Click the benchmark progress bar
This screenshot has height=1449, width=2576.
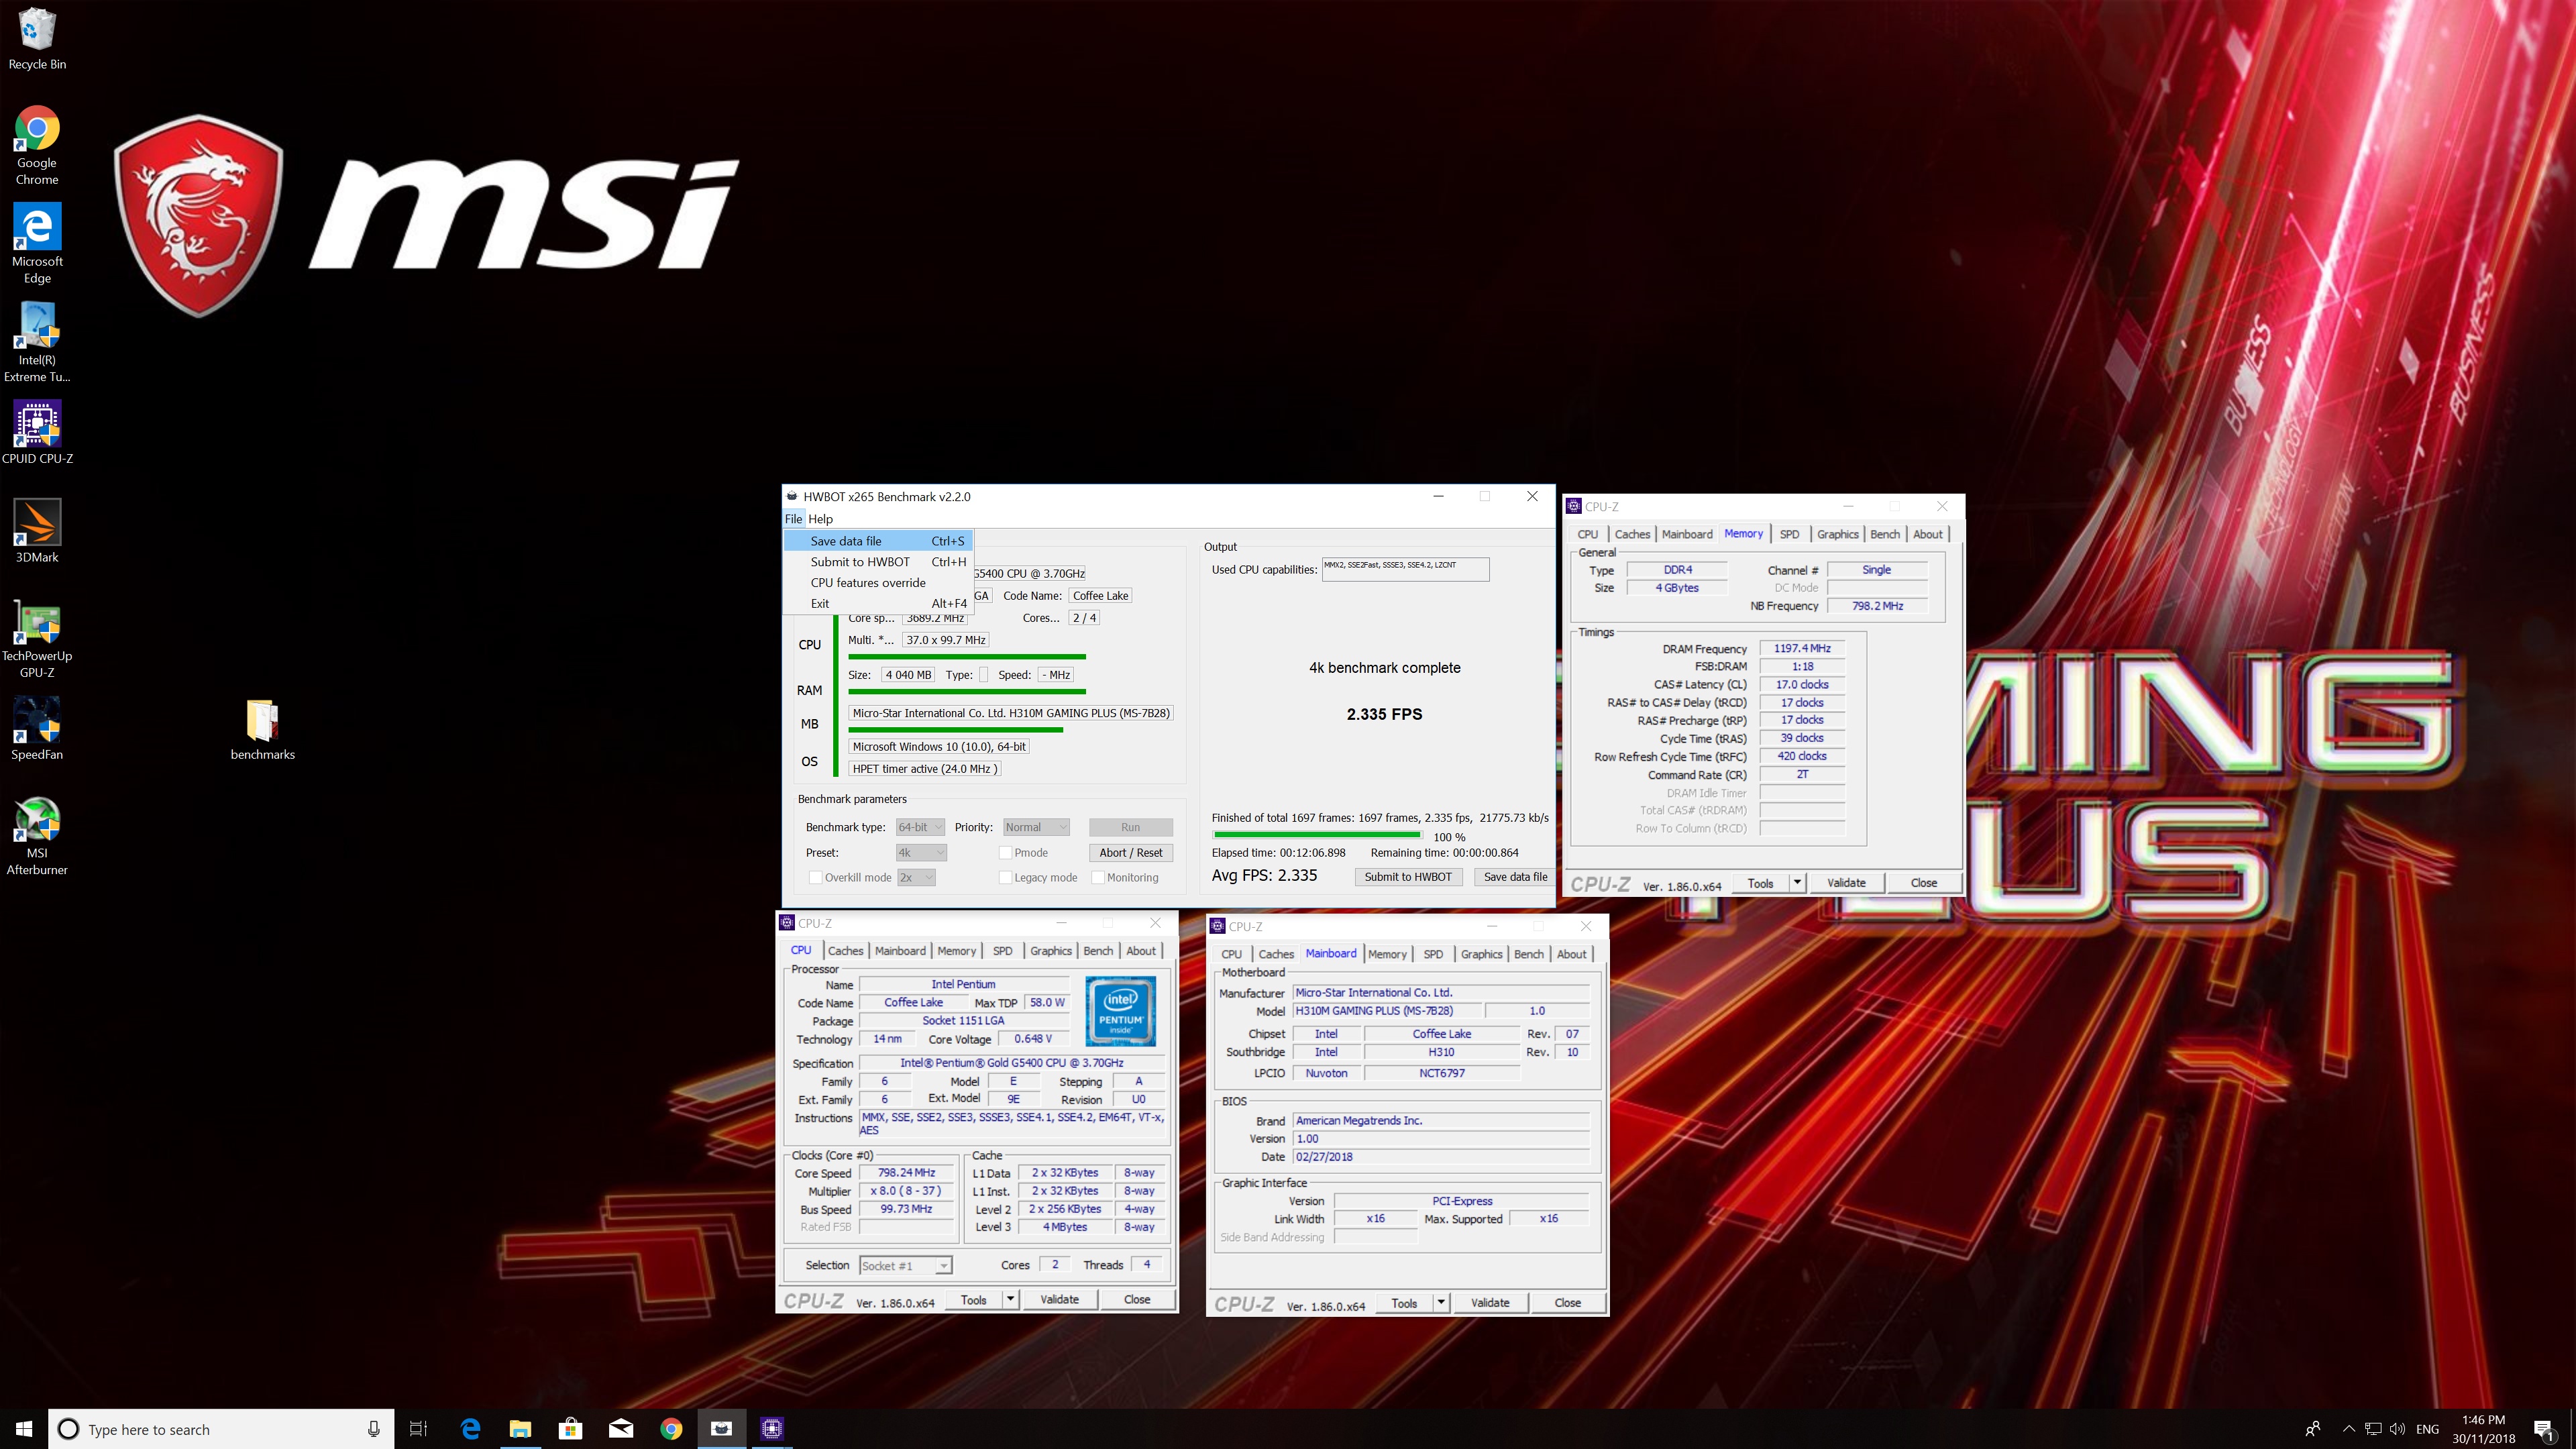coord(1316,834)
